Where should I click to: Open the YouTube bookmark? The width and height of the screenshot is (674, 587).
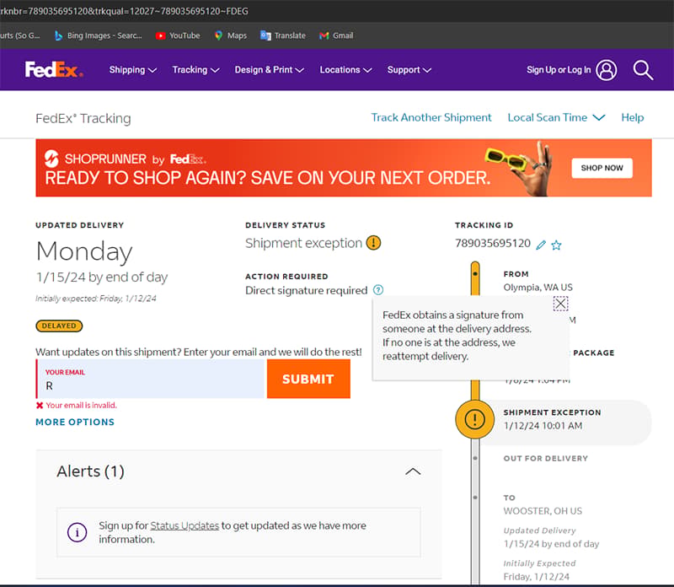pos(178,35)
